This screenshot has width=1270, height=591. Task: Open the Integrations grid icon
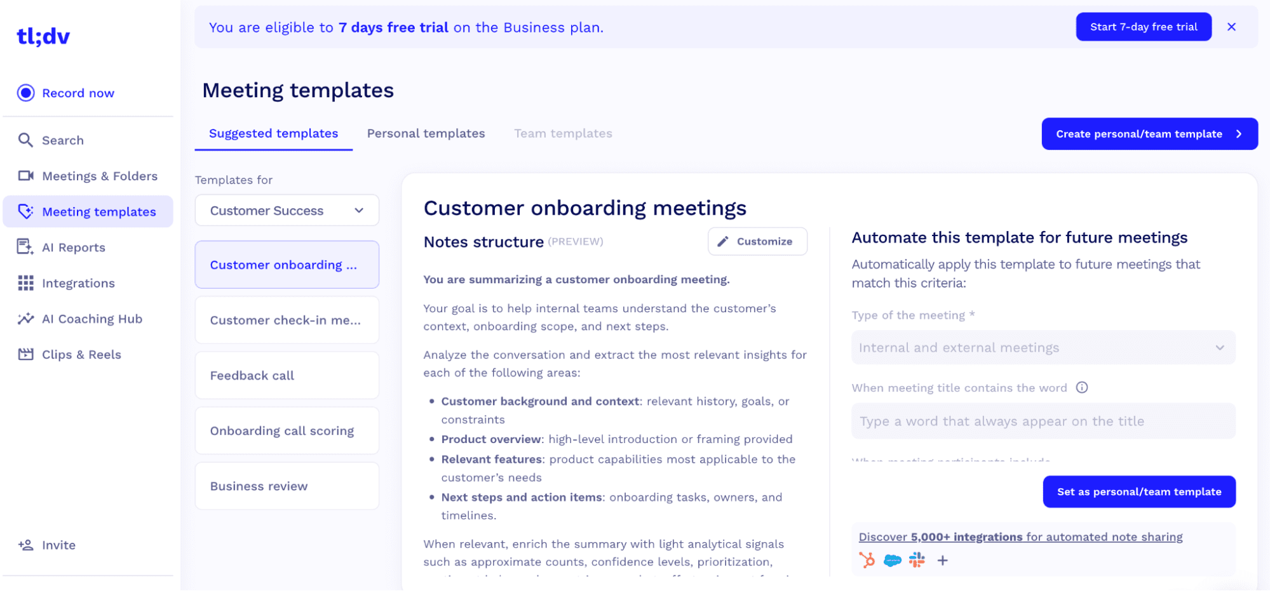25,283
